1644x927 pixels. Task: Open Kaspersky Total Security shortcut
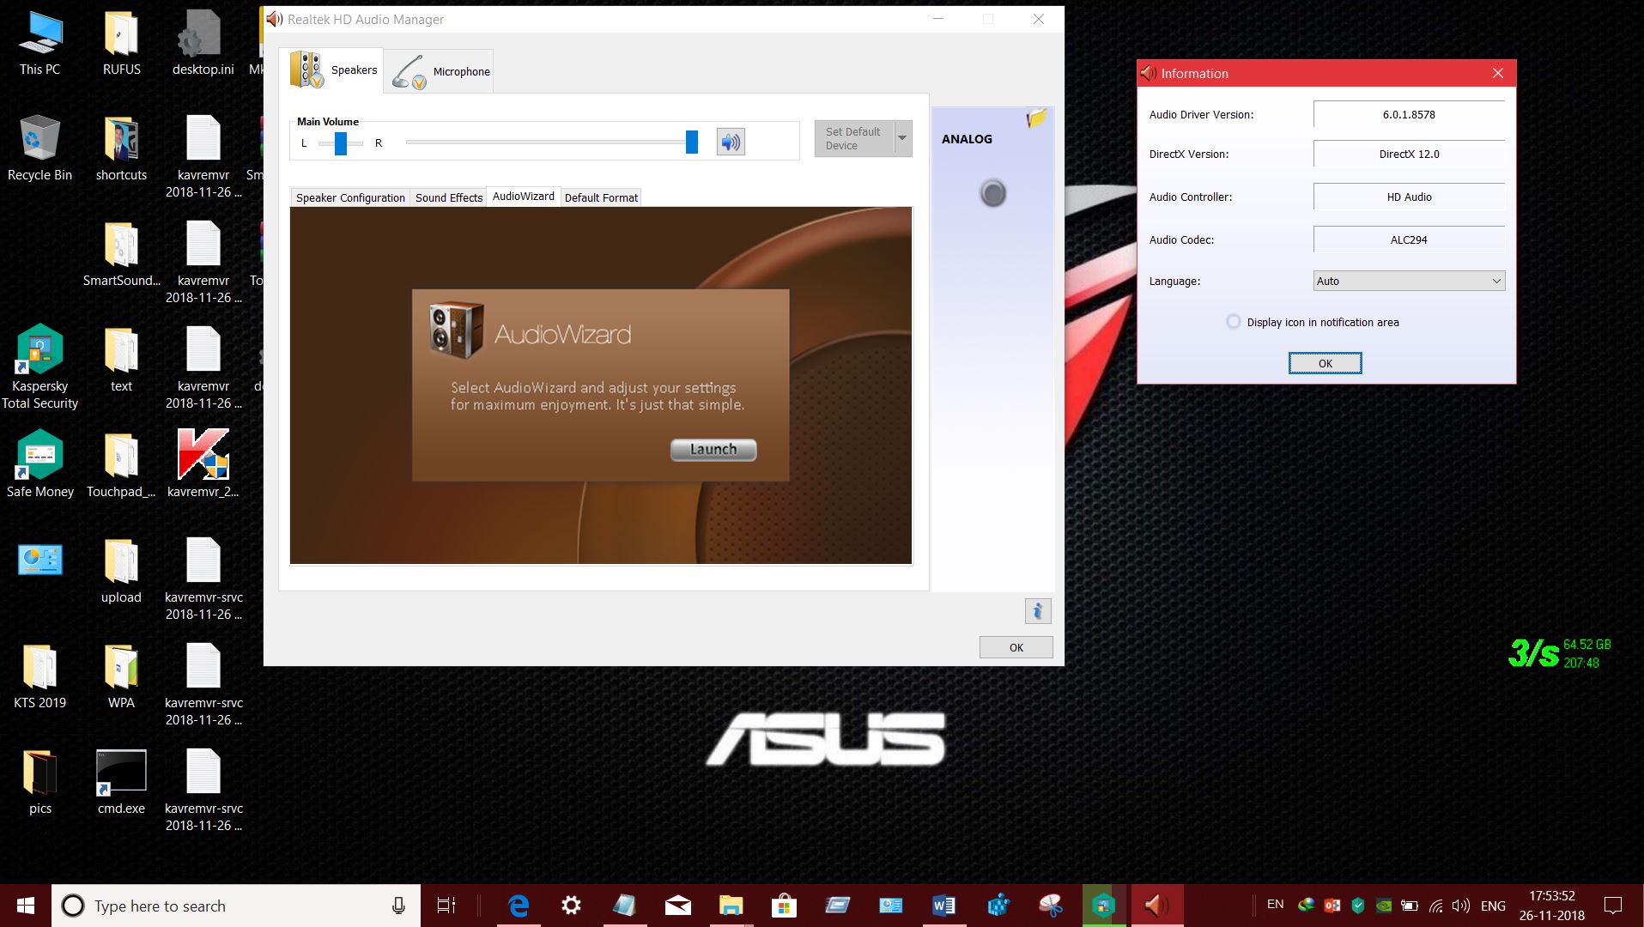pyautogui.click(x=39, y=368)
